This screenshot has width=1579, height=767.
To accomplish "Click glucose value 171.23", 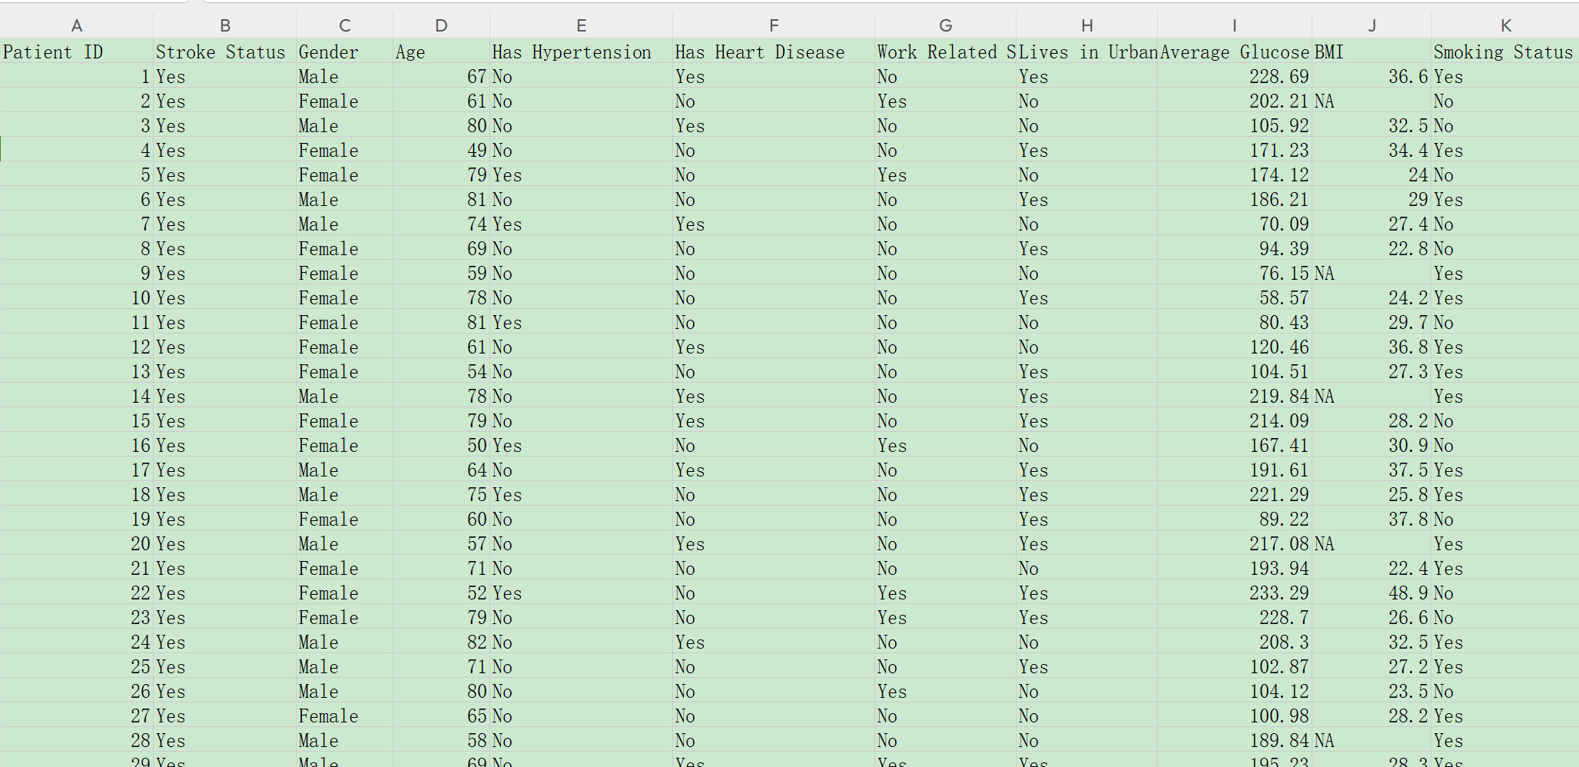I will point(1235,150).
